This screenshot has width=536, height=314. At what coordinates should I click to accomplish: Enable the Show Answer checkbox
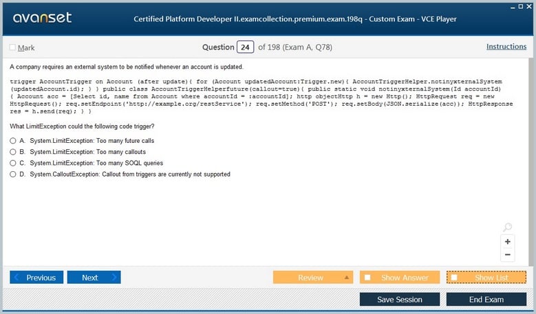click(x=367, y=277)
